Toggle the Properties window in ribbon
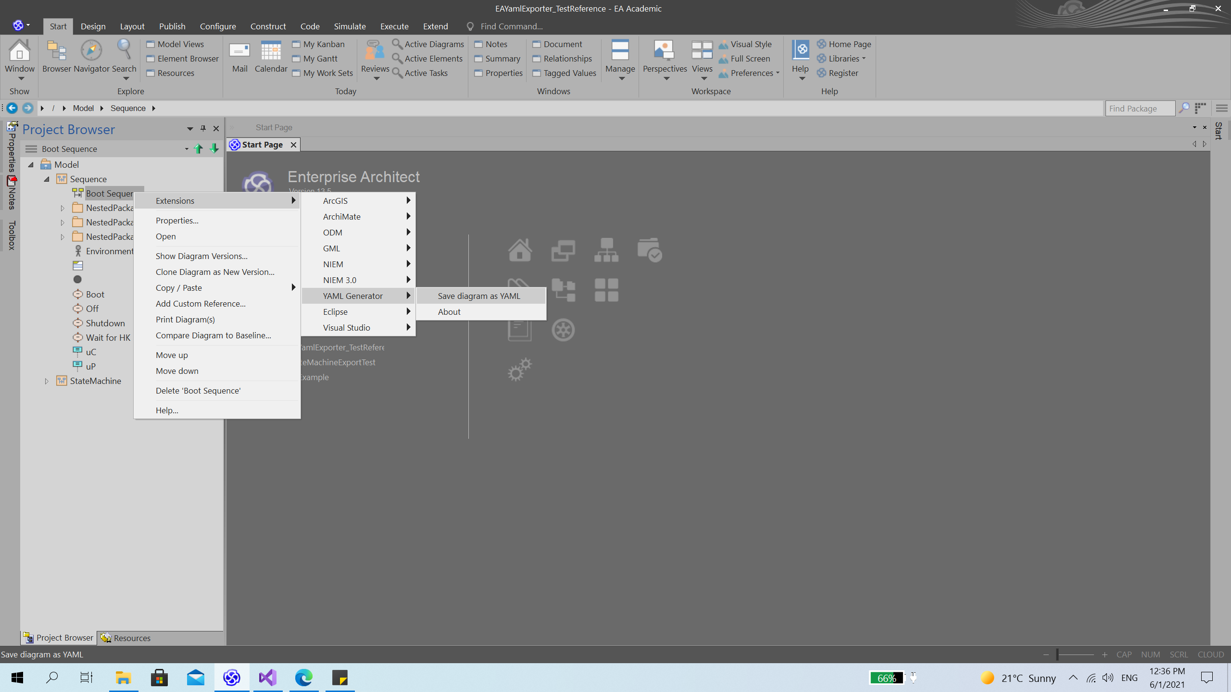 pos(499,73)
